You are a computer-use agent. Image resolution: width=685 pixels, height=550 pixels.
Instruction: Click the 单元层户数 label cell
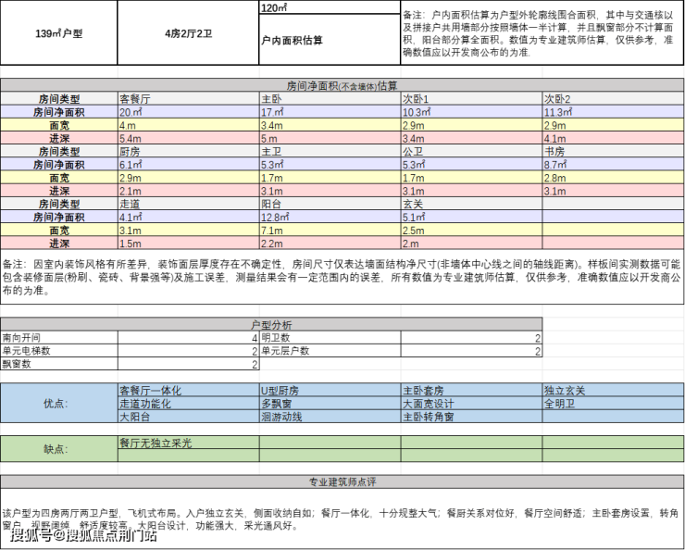[x=329, y=351]
